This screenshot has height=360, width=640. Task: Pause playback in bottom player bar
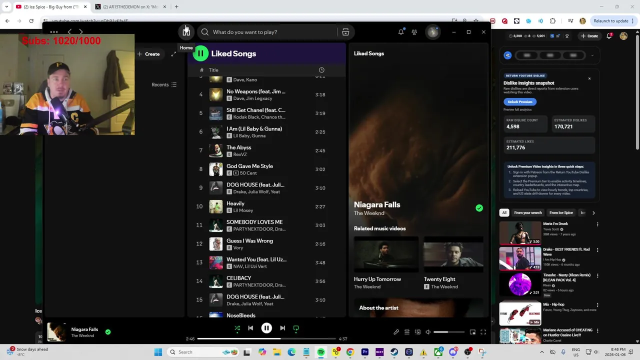pyautogui.click(x=266, y=328)
